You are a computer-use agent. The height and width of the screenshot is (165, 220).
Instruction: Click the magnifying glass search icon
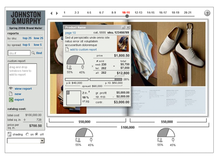click(x=33, y=53)
